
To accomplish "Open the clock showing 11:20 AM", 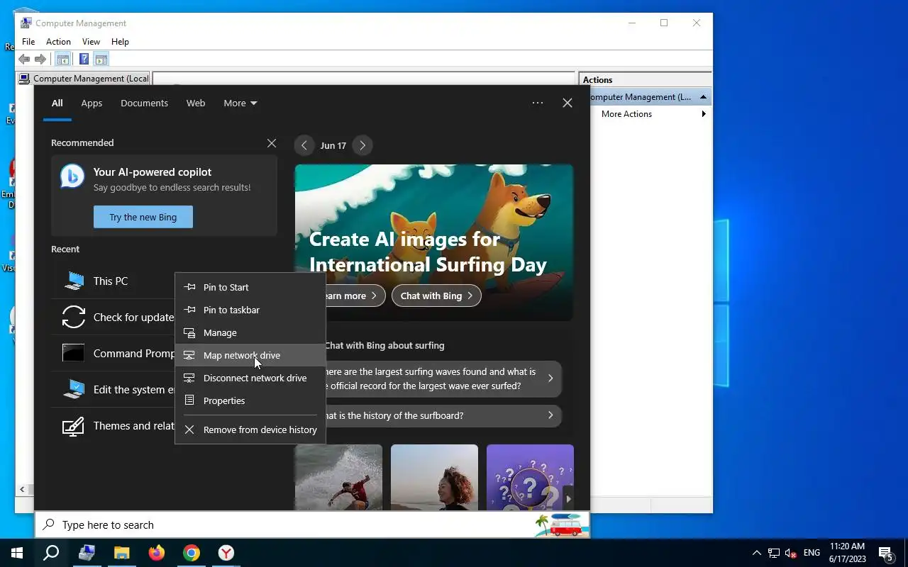I will (x=847, y=553).
